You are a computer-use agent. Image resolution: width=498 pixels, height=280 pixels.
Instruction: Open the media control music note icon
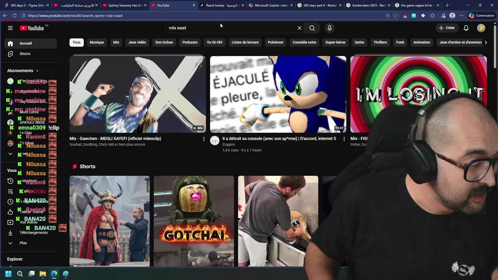point(443,16)
